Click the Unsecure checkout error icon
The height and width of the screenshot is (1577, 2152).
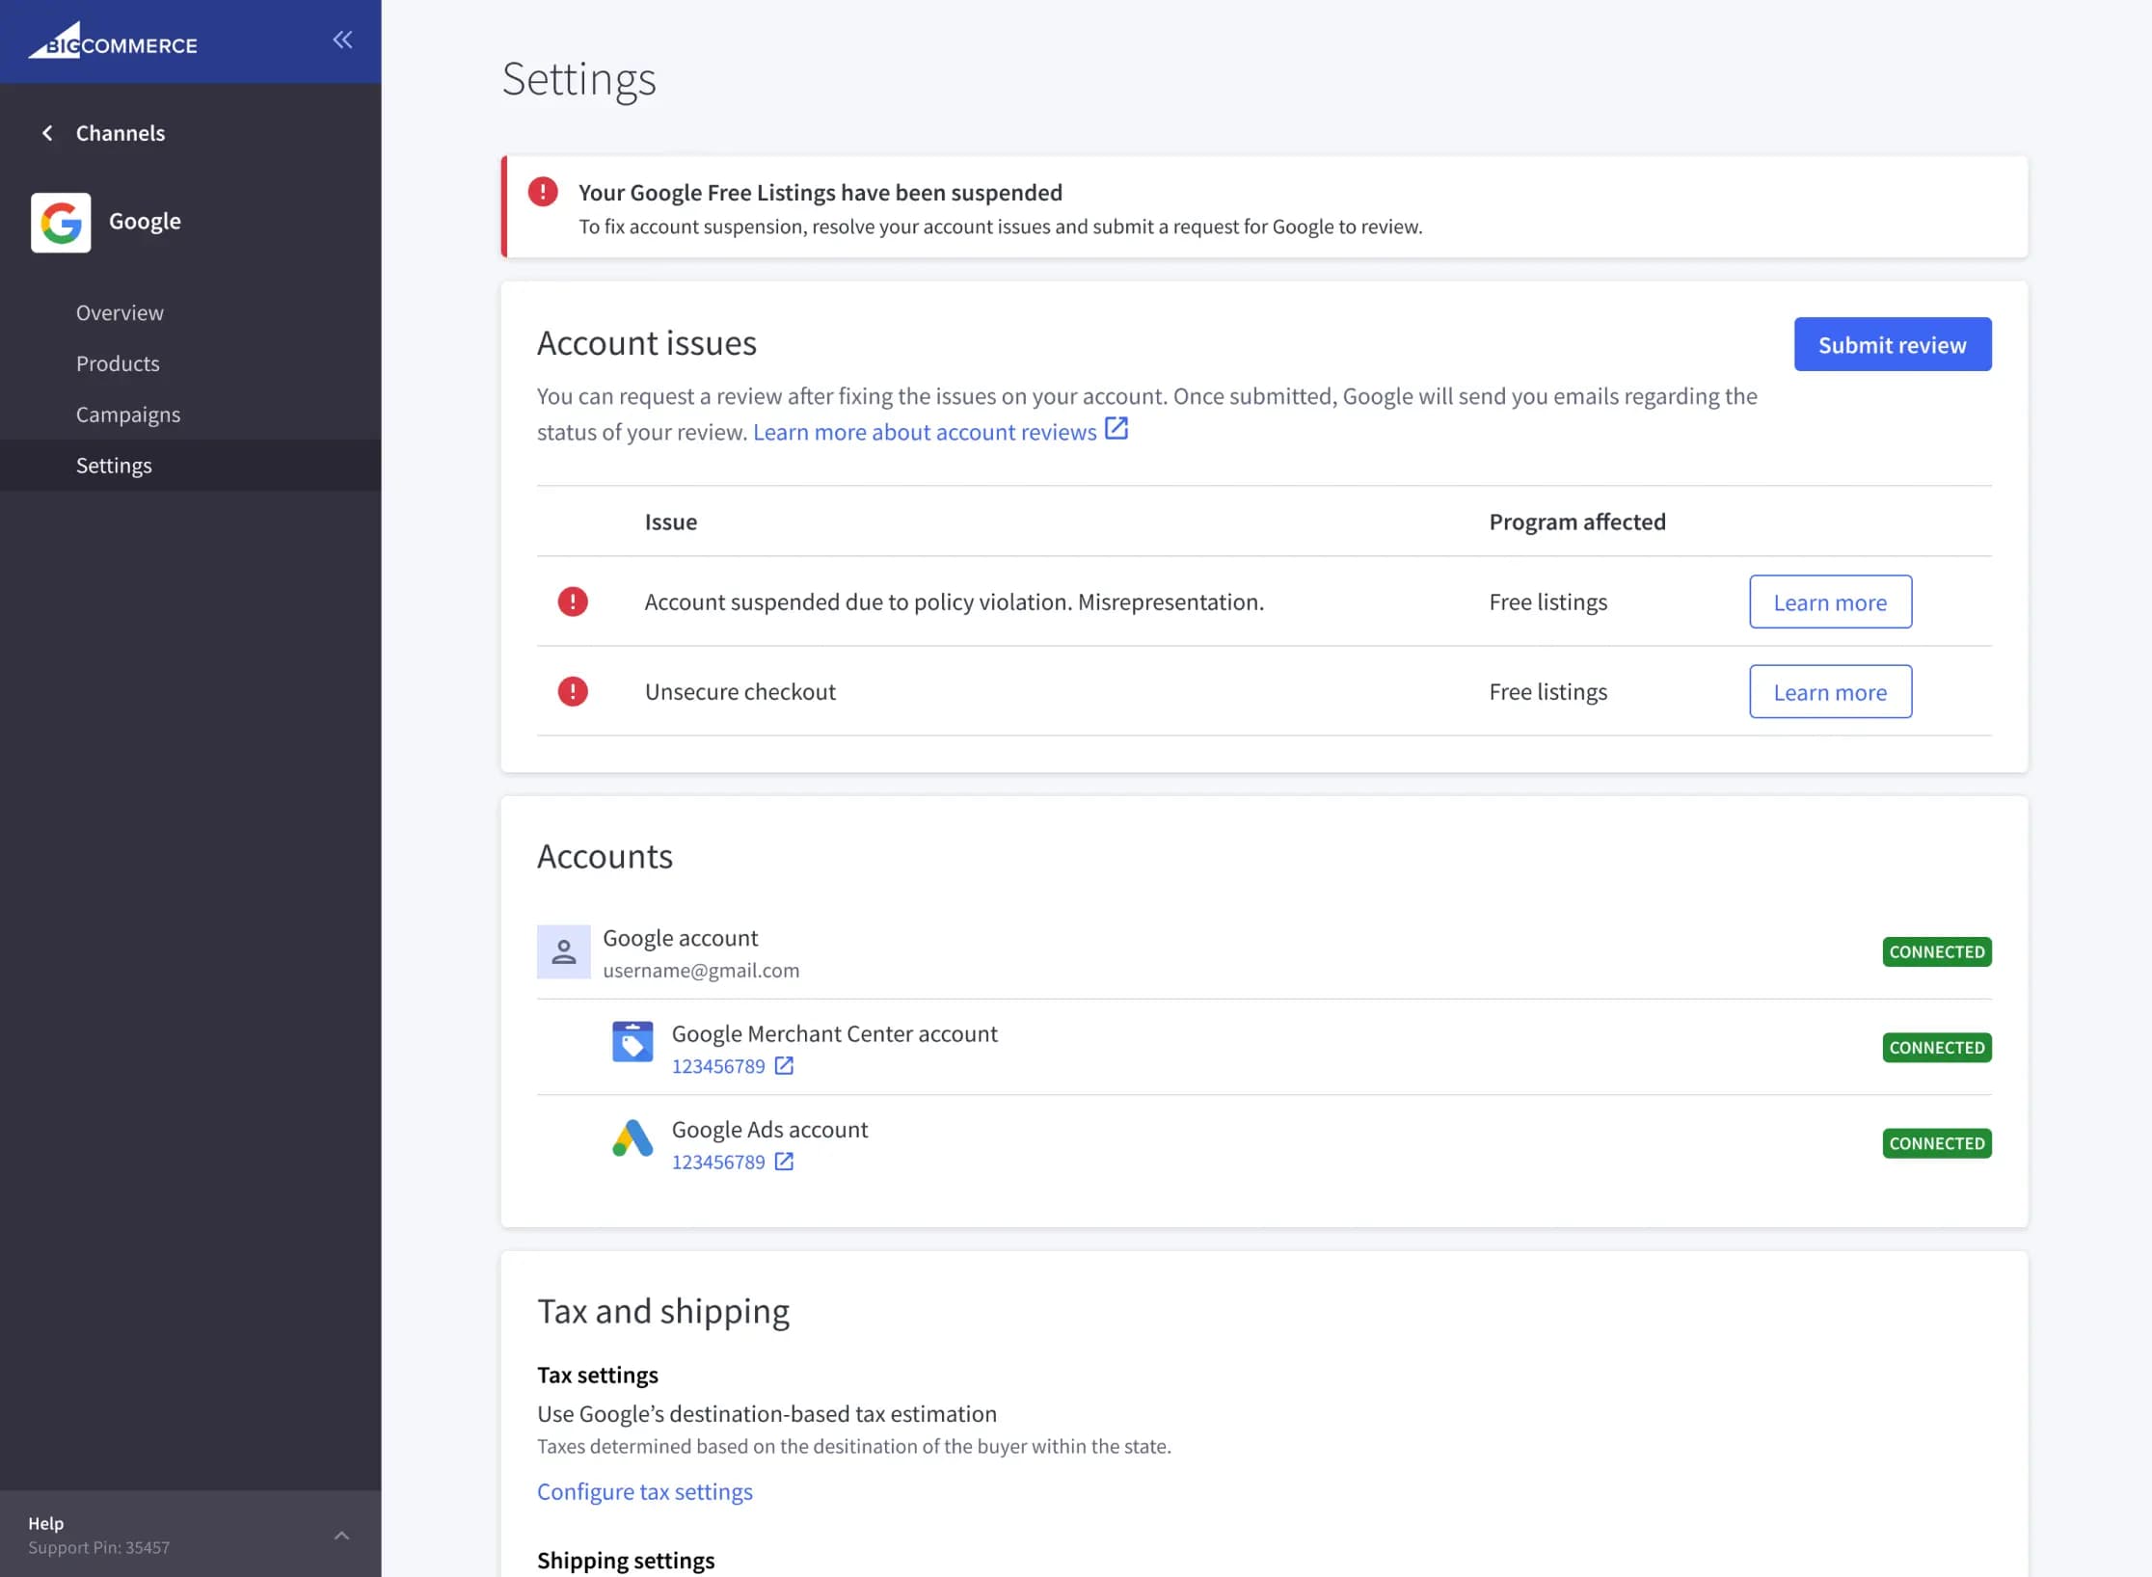pos(573,691)
